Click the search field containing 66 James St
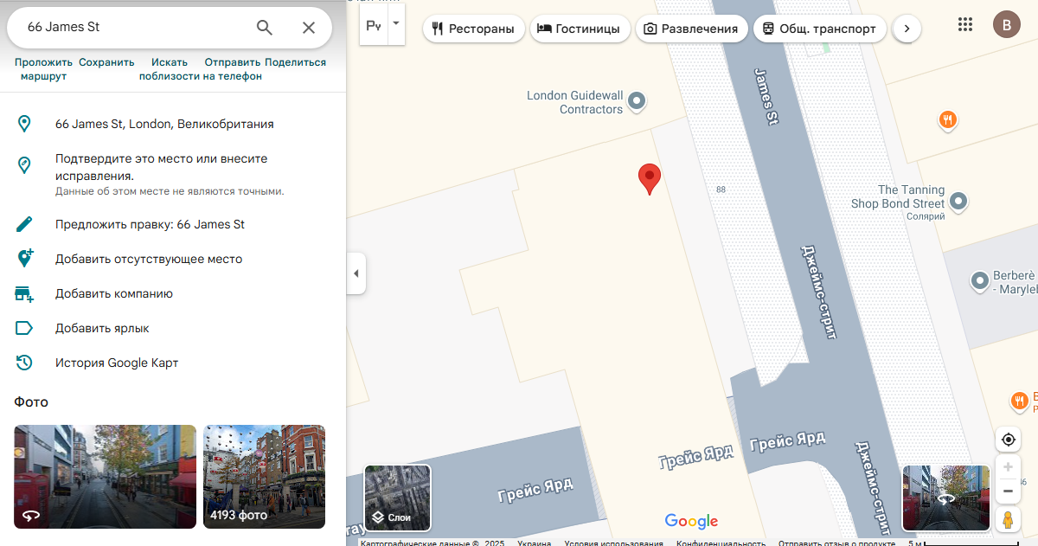 134,27
